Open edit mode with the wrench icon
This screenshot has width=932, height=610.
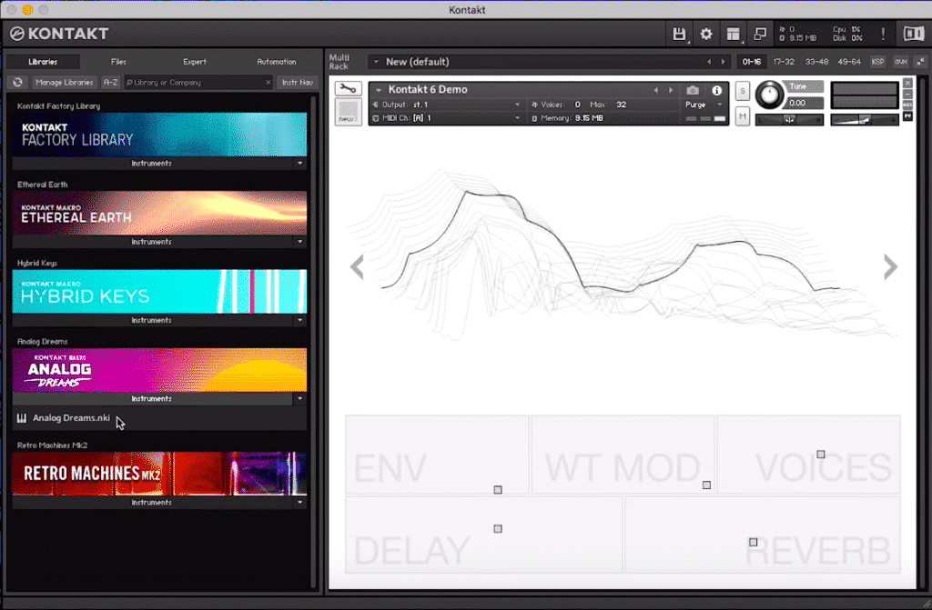point(348,88)
